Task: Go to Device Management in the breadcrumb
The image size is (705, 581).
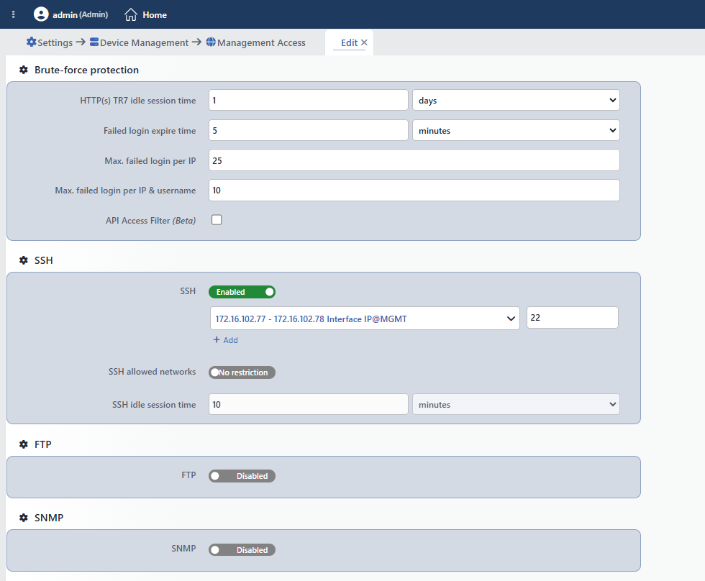Action: (145, 42)
